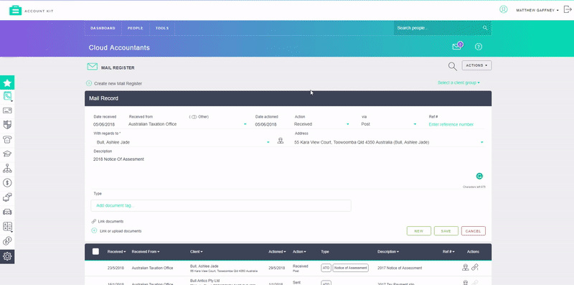The height and width of the screenshot is (285, 574).
Task: Open the dollar coin sidebar icon
Action: pyautogui.click(x=7, y=182)
